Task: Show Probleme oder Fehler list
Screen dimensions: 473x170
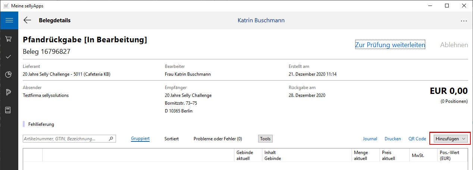Action: click(217, 139)
